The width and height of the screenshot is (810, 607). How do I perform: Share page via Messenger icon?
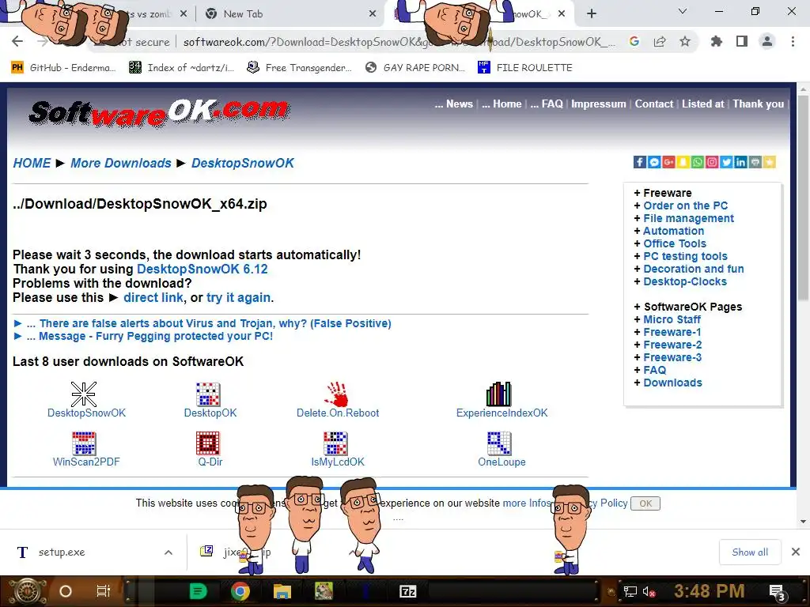point(654,162)
